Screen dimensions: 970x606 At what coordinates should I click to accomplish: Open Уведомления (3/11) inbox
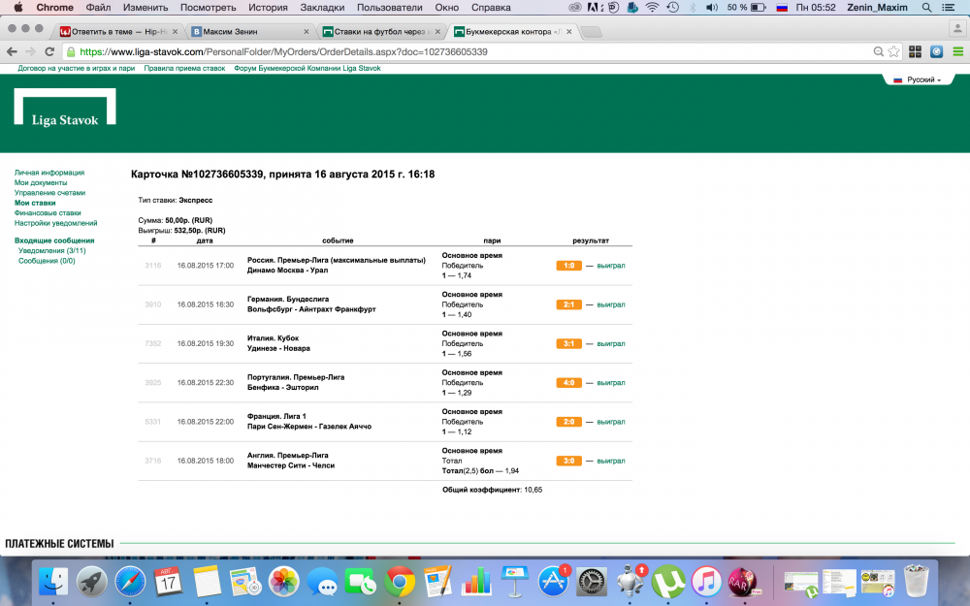(52, 251)
